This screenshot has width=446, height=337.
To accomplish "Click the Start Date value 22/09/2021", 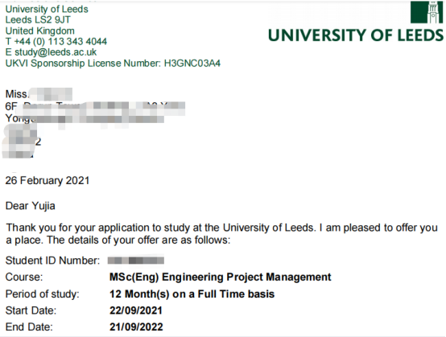I will (x=136, y=310).
